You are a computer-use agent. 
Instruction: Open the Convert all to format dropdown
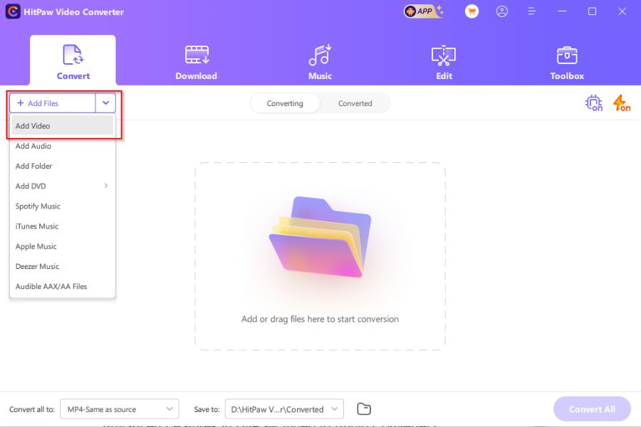coord(119,408)
